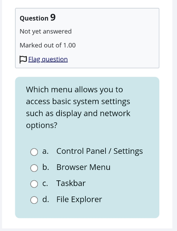
Task: Pick the File Explorer radio button
Action: point(34,200)
